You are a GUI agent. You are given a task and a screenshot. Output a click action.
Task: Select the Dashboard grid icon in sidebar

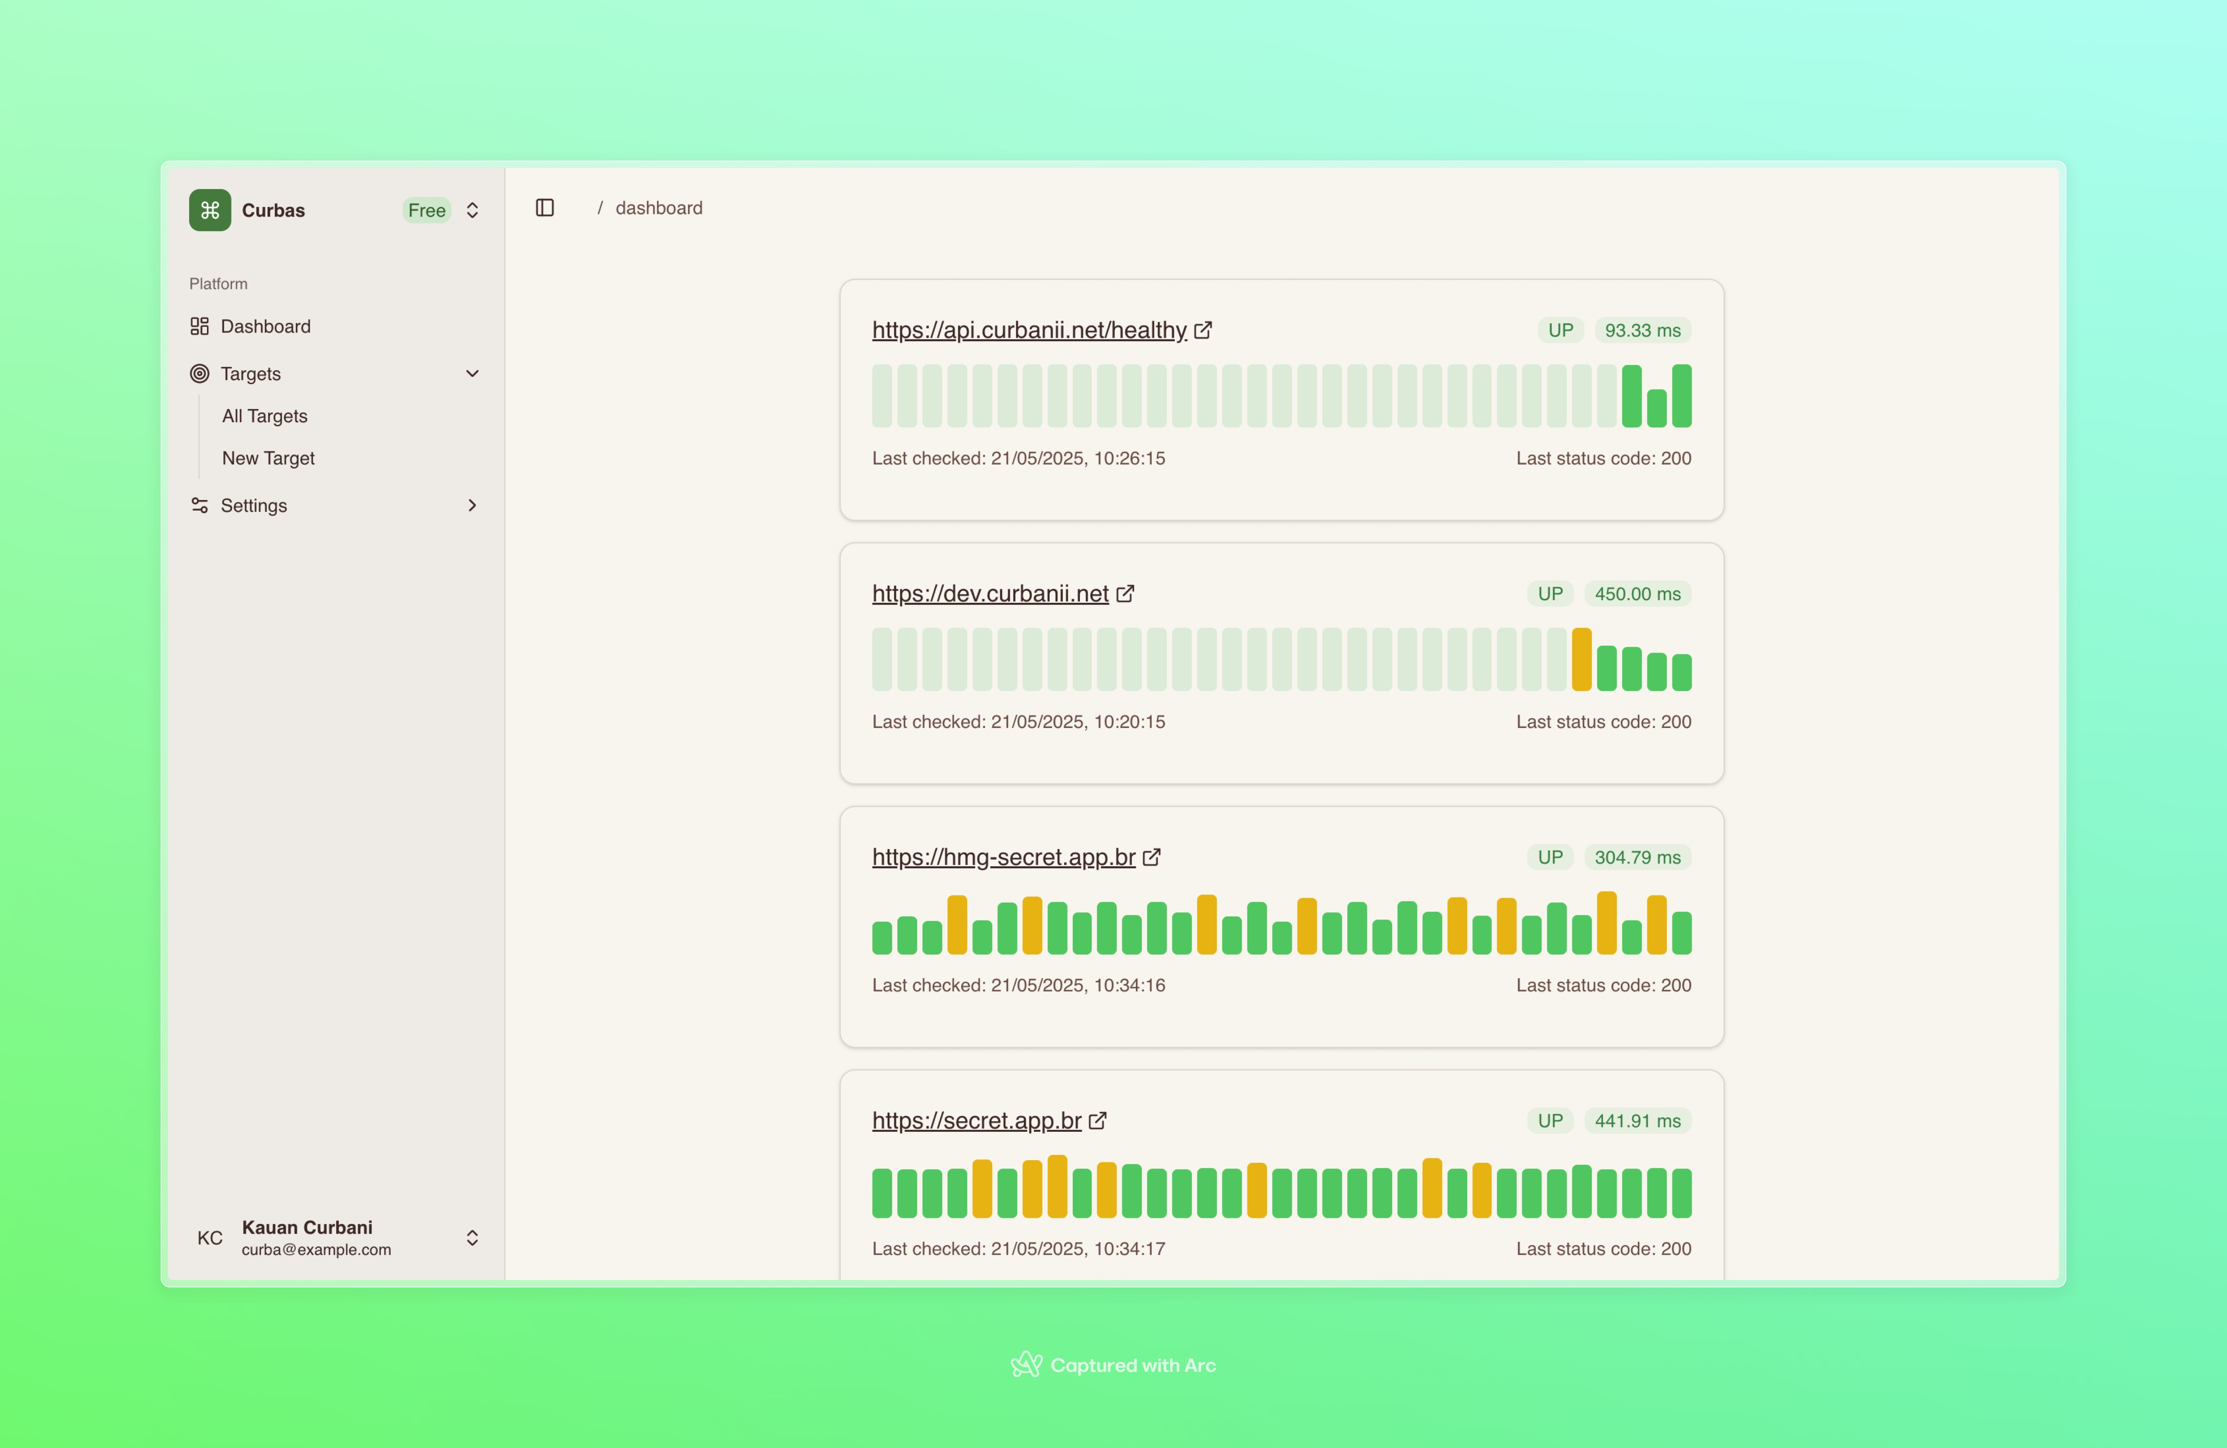(x=200, y=325)
